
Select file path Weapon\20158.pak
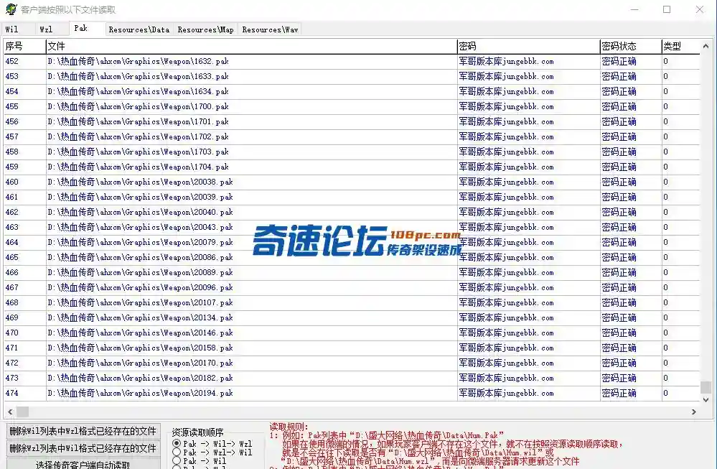[x=141, y=348]
